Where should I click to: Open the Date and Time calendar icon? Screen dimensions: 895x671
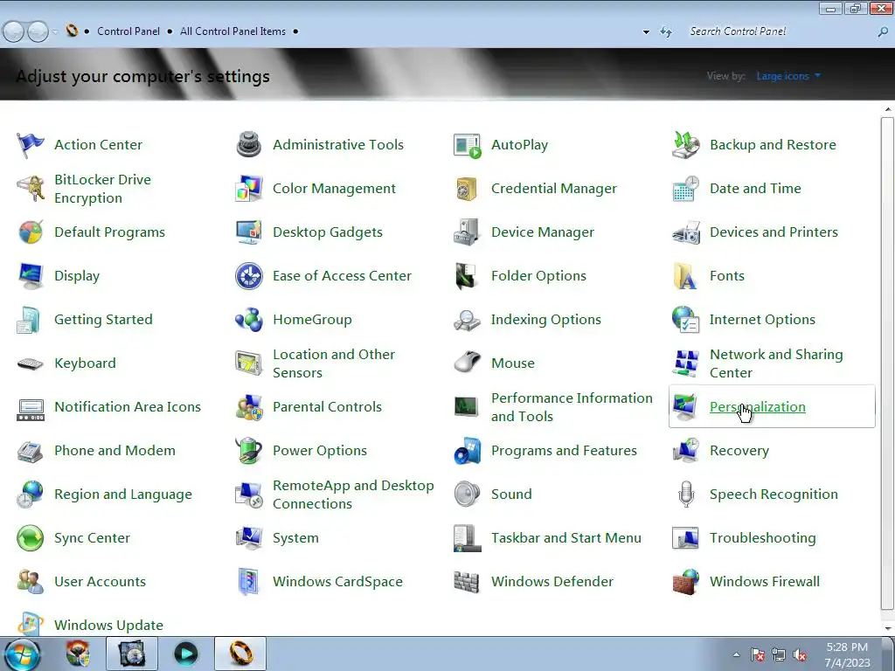(x=685, y=189)
